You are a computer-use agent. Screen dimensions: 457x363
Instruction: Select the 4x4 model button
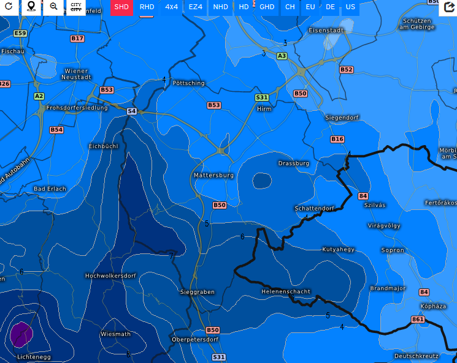172,7
